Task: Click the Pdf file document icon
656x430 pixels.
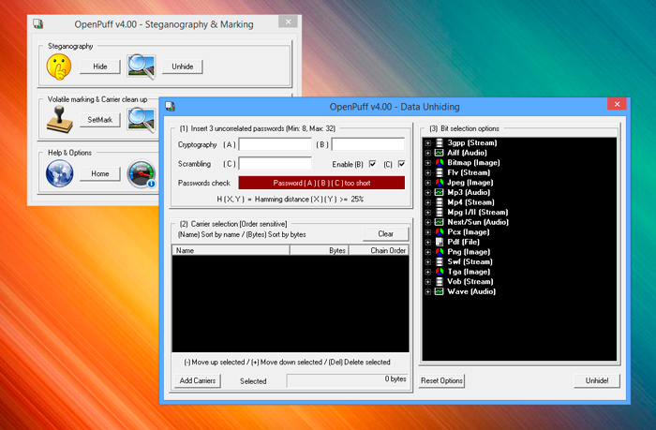Action: (439, 242)
